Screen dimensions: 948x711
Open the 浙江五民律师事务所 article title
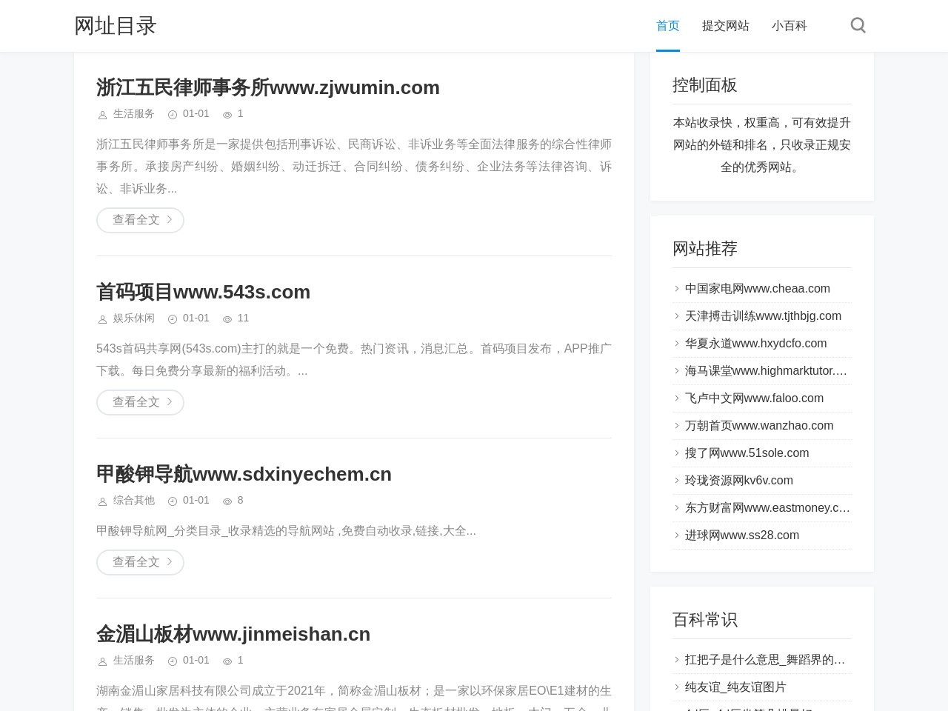(267, 87)
